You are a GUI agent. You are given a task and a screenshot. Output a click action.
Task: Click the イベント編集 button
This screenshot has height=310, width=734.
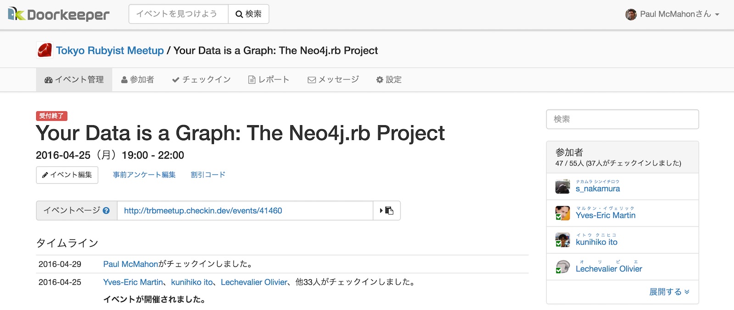tap(67, 175)
